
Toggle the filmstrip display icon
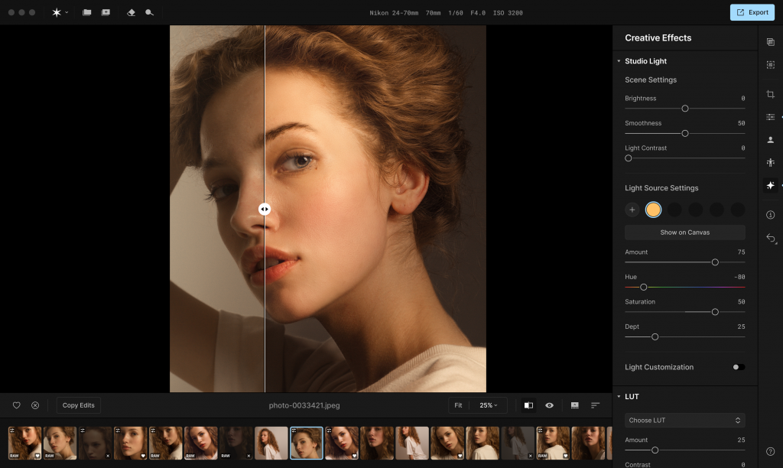click(x=575, y=405)
